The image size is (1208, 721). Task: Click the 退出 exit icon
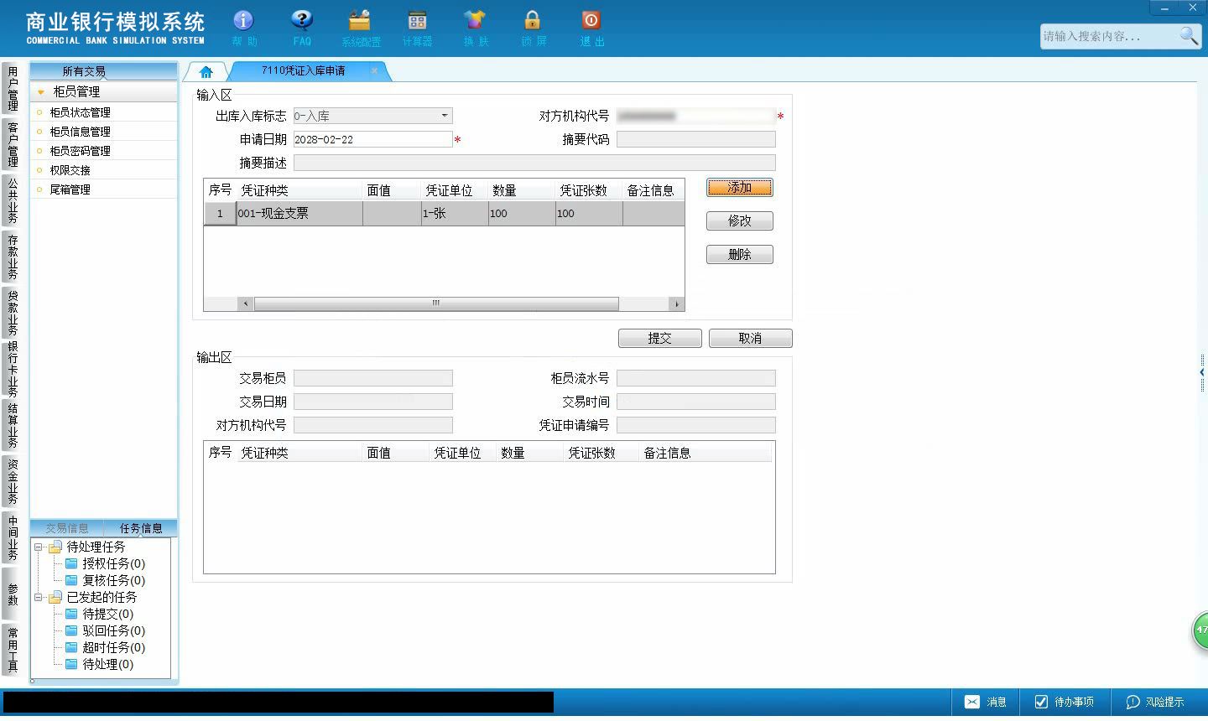click(591, 28)
